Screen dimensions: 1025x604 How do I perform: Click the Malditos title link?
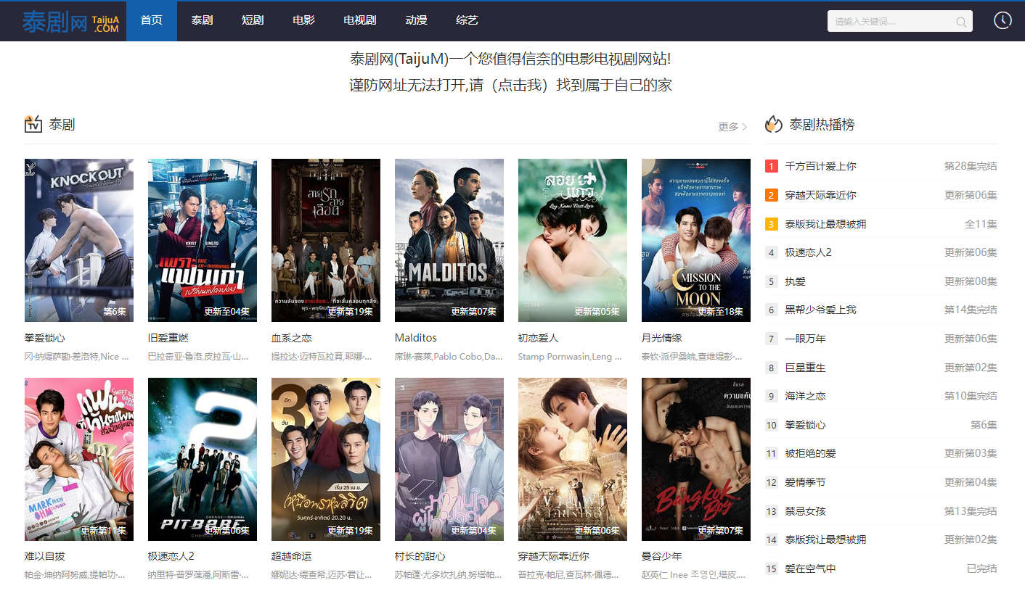point(416,338)
